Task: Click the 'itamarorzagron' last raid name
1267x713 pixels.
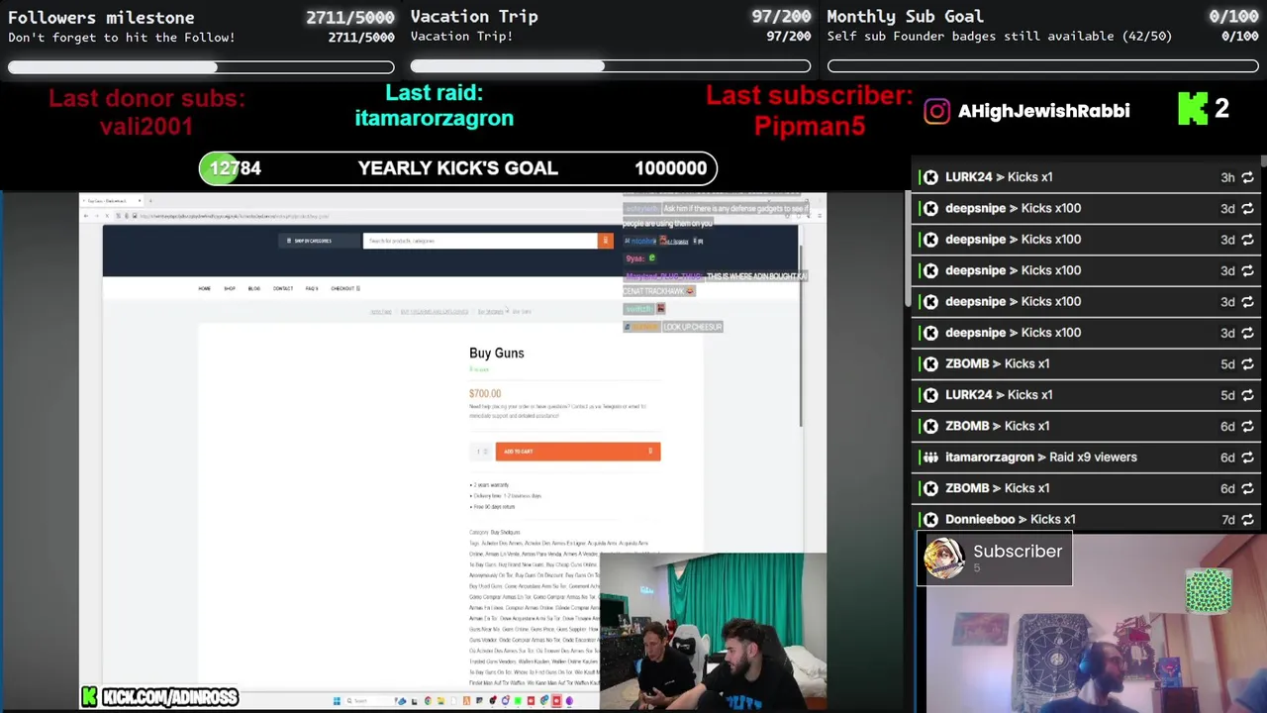Action: 435,118
